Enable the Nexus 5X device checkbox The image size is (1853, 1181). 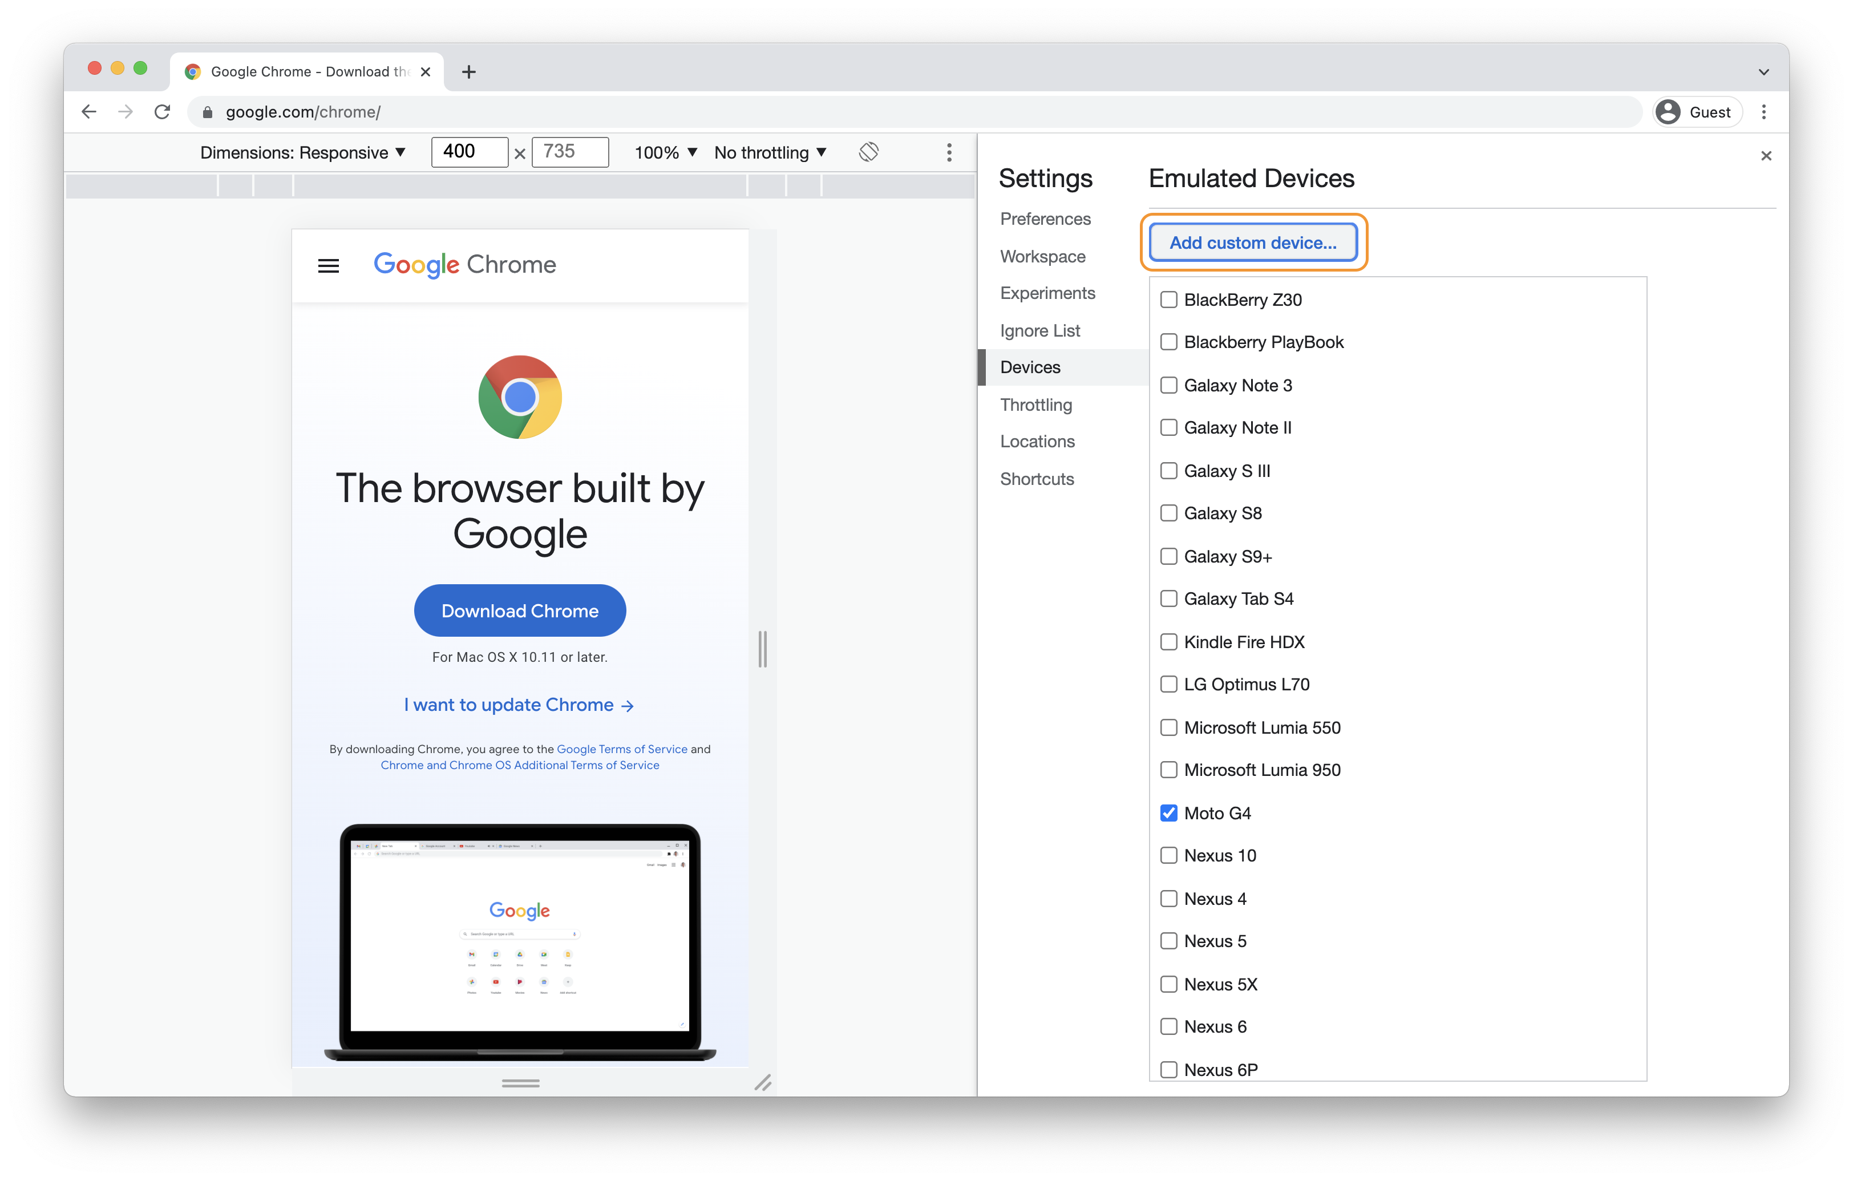click(x=1167, y=984)
